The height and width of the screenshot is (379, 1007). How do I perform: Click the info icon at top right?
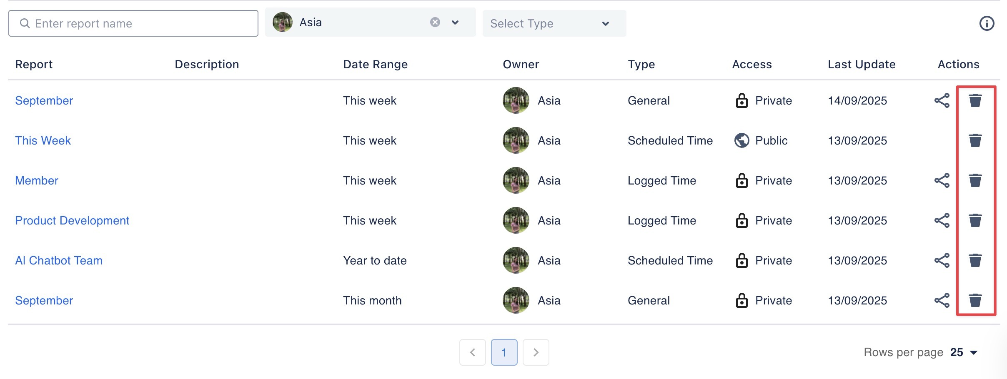(x=987, y=23)
